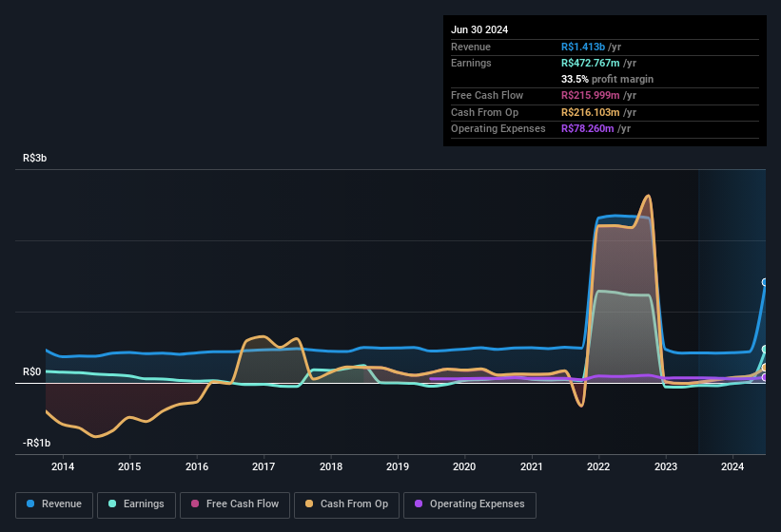Click the orange cash flow dip before 2022
781x532 pixels.
click(x=581, y=405)
